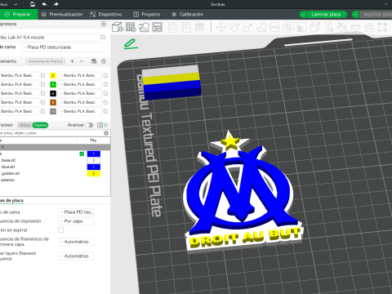
Task: Click brown filament swatch number 8
Action: pos(53,102)
